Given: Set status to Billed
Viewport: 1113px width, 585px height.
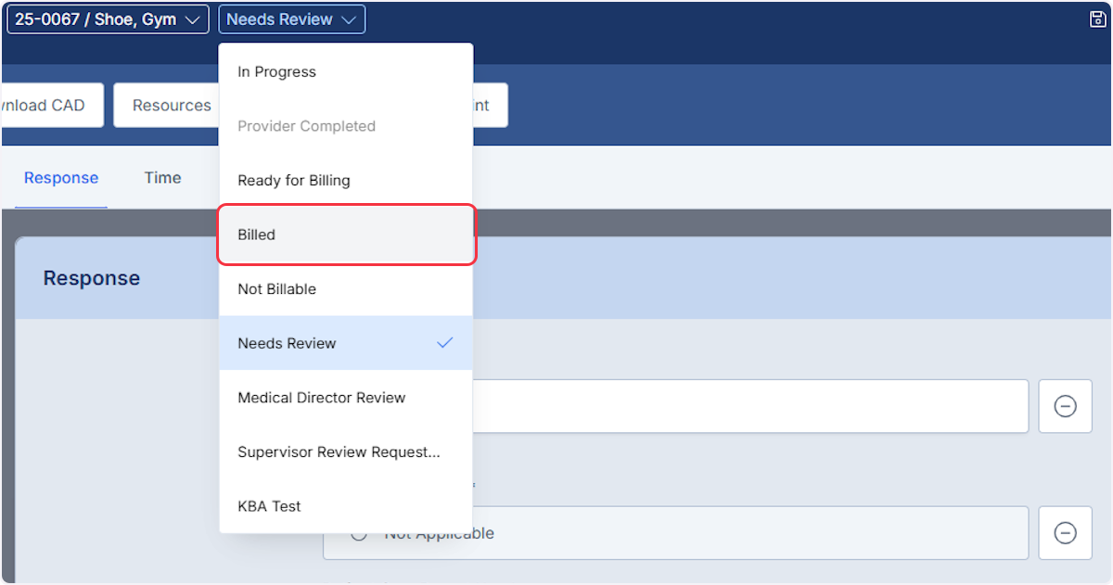Looking at the screenshot, I should (x=346, y=235).
